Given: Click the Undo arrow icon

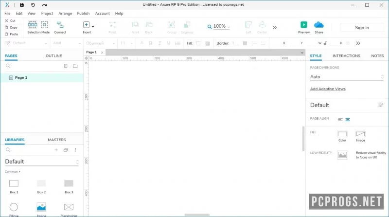Looking at the screenshot, I should point(33,5).
